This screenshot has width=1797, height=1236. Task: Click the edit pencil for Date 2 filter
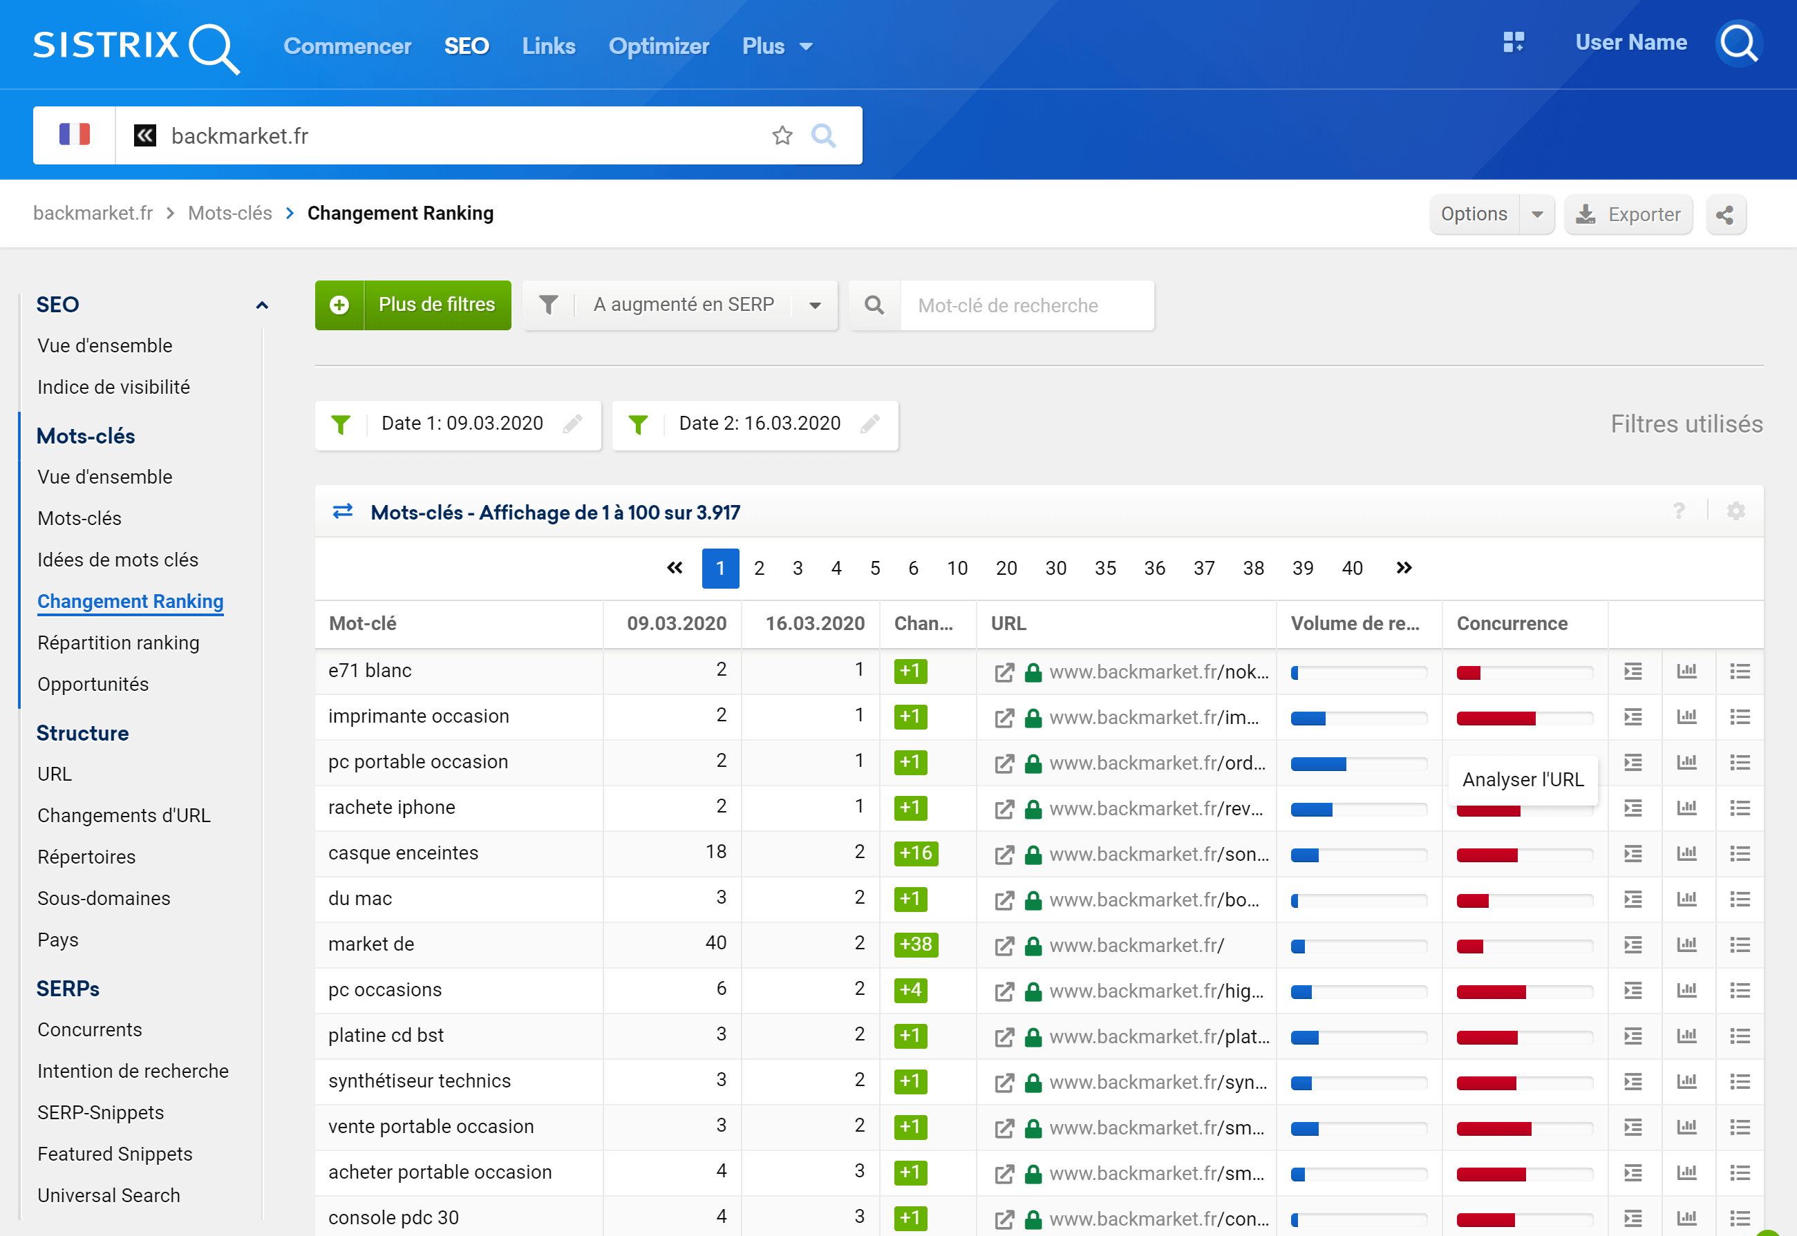click(870, 424)
